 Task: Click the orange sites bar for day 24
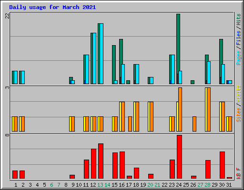(x=180, y=109)
